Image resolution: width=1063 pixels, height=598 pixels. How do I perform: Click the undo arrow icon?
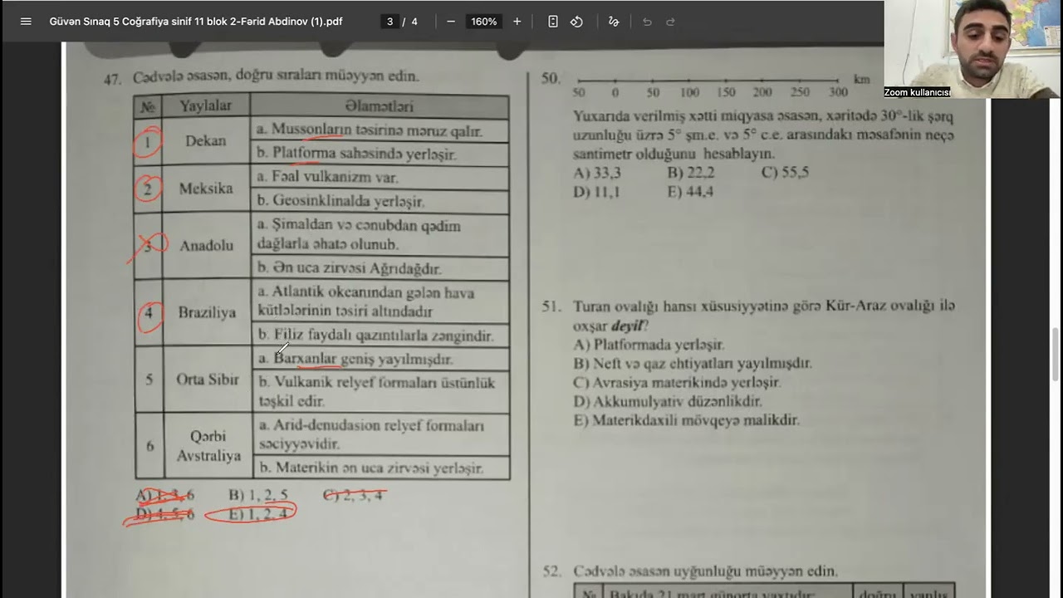[647, 22]
